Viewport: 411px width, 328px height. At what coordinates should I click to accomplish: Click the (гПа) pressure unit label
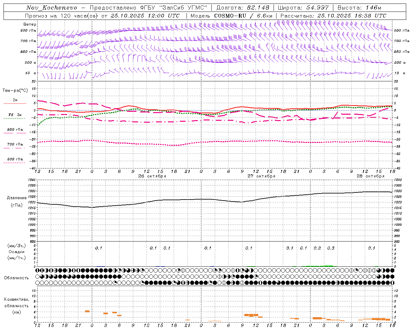point(17,205)
